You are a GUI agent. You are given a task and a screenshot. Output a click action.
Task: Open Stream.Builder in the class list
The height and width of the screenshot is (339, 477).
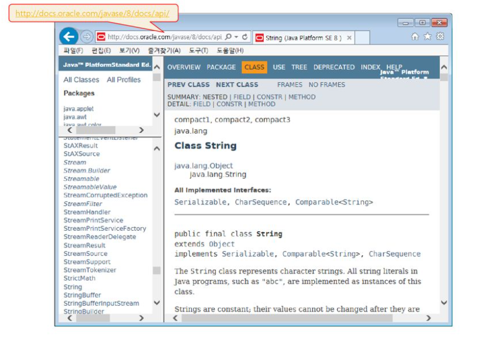click(x=87, y=170)
